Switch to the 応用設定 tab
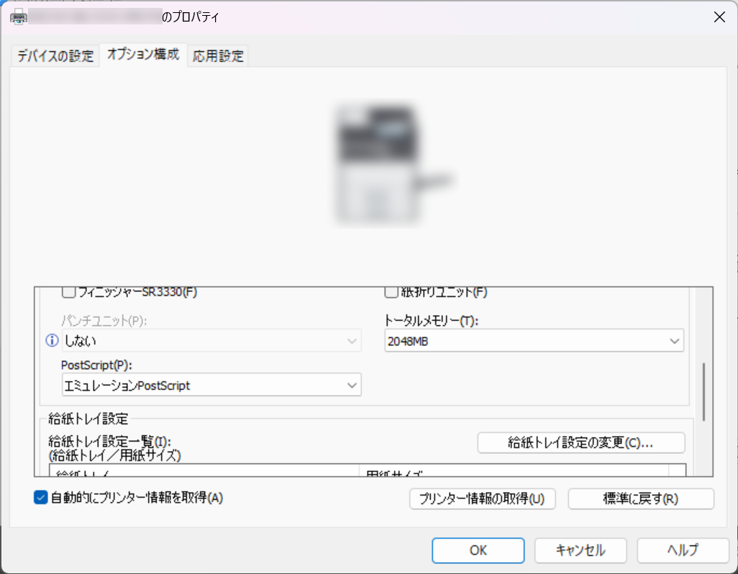The width and height of the screenshot is (738, 574). click(217, 55)
